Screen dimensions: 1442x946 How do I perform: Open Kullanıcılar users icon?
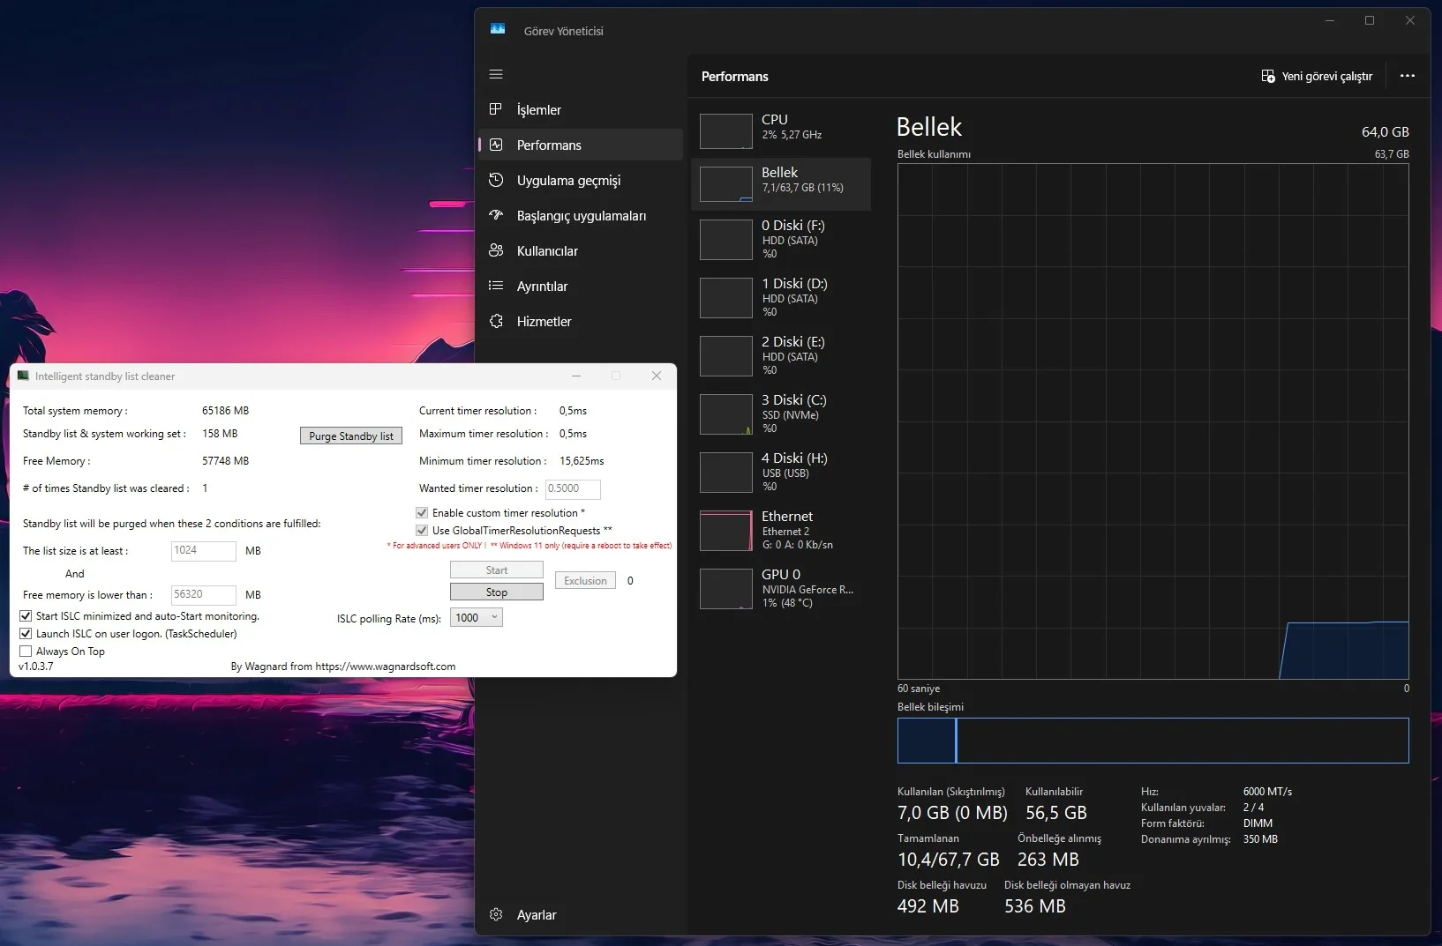pos(496,250)
